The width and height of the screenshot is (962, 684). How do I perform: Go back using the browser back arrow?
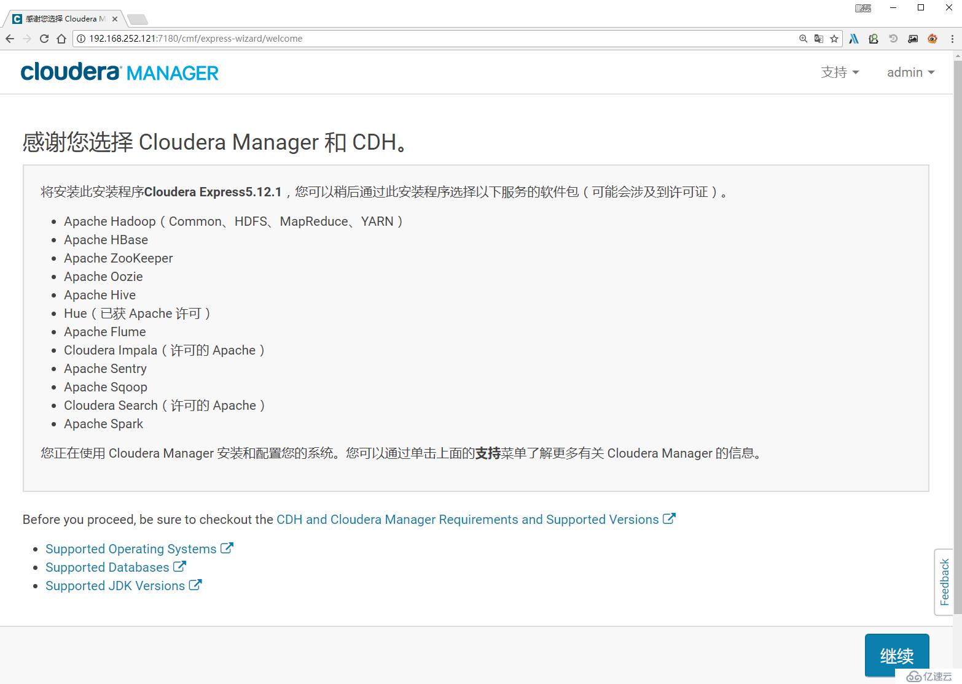[10, 39]
